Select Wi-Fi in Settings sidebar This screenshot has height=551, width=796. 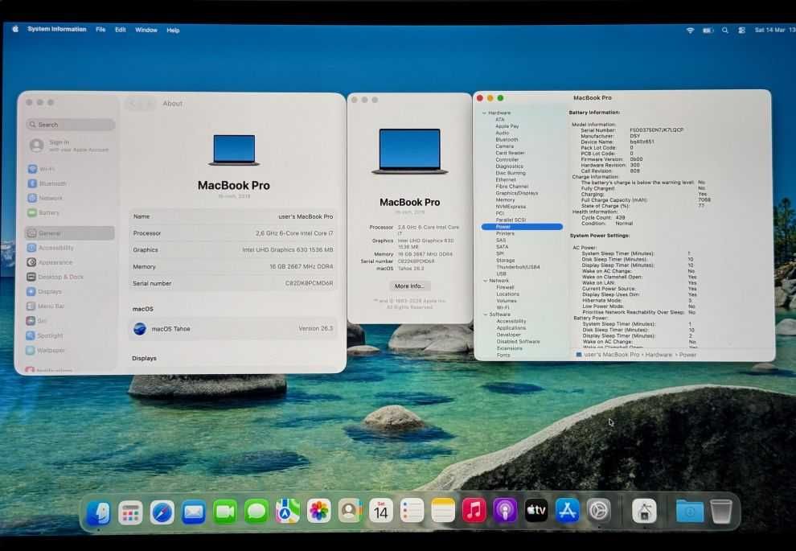tap(69, 169)
